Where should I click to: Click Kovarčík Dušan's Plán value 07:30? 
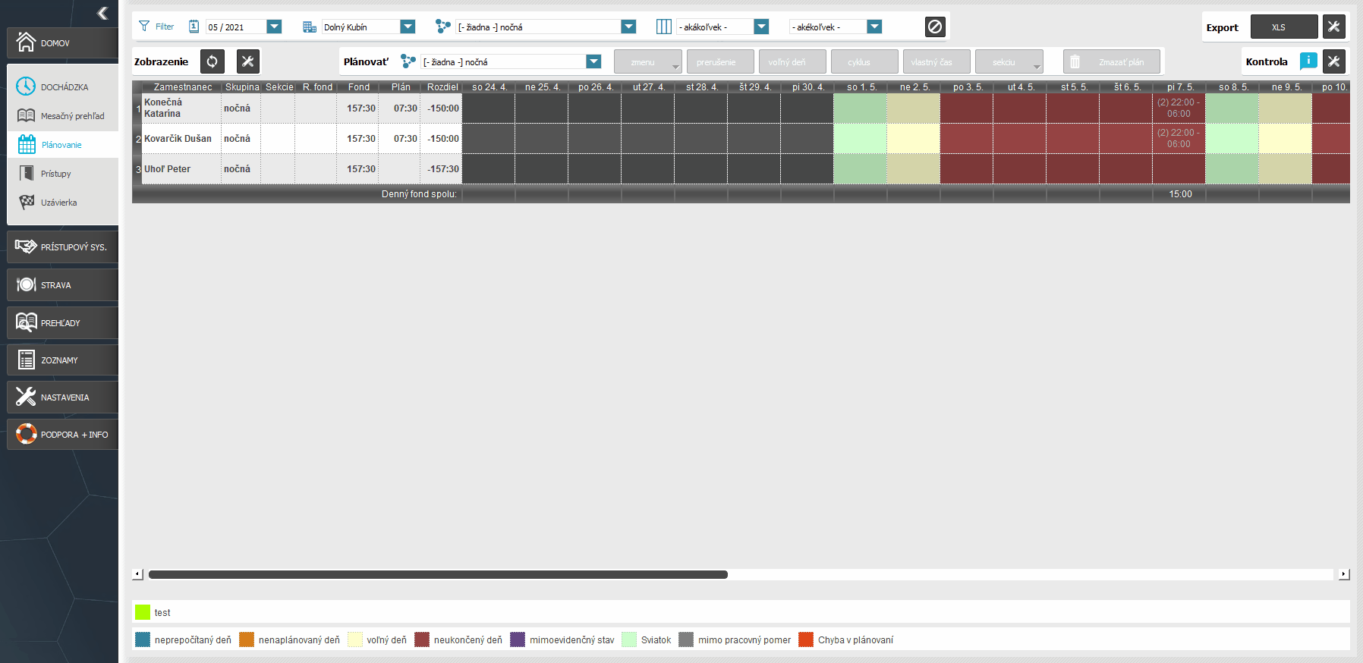click(x=405, y=139)
